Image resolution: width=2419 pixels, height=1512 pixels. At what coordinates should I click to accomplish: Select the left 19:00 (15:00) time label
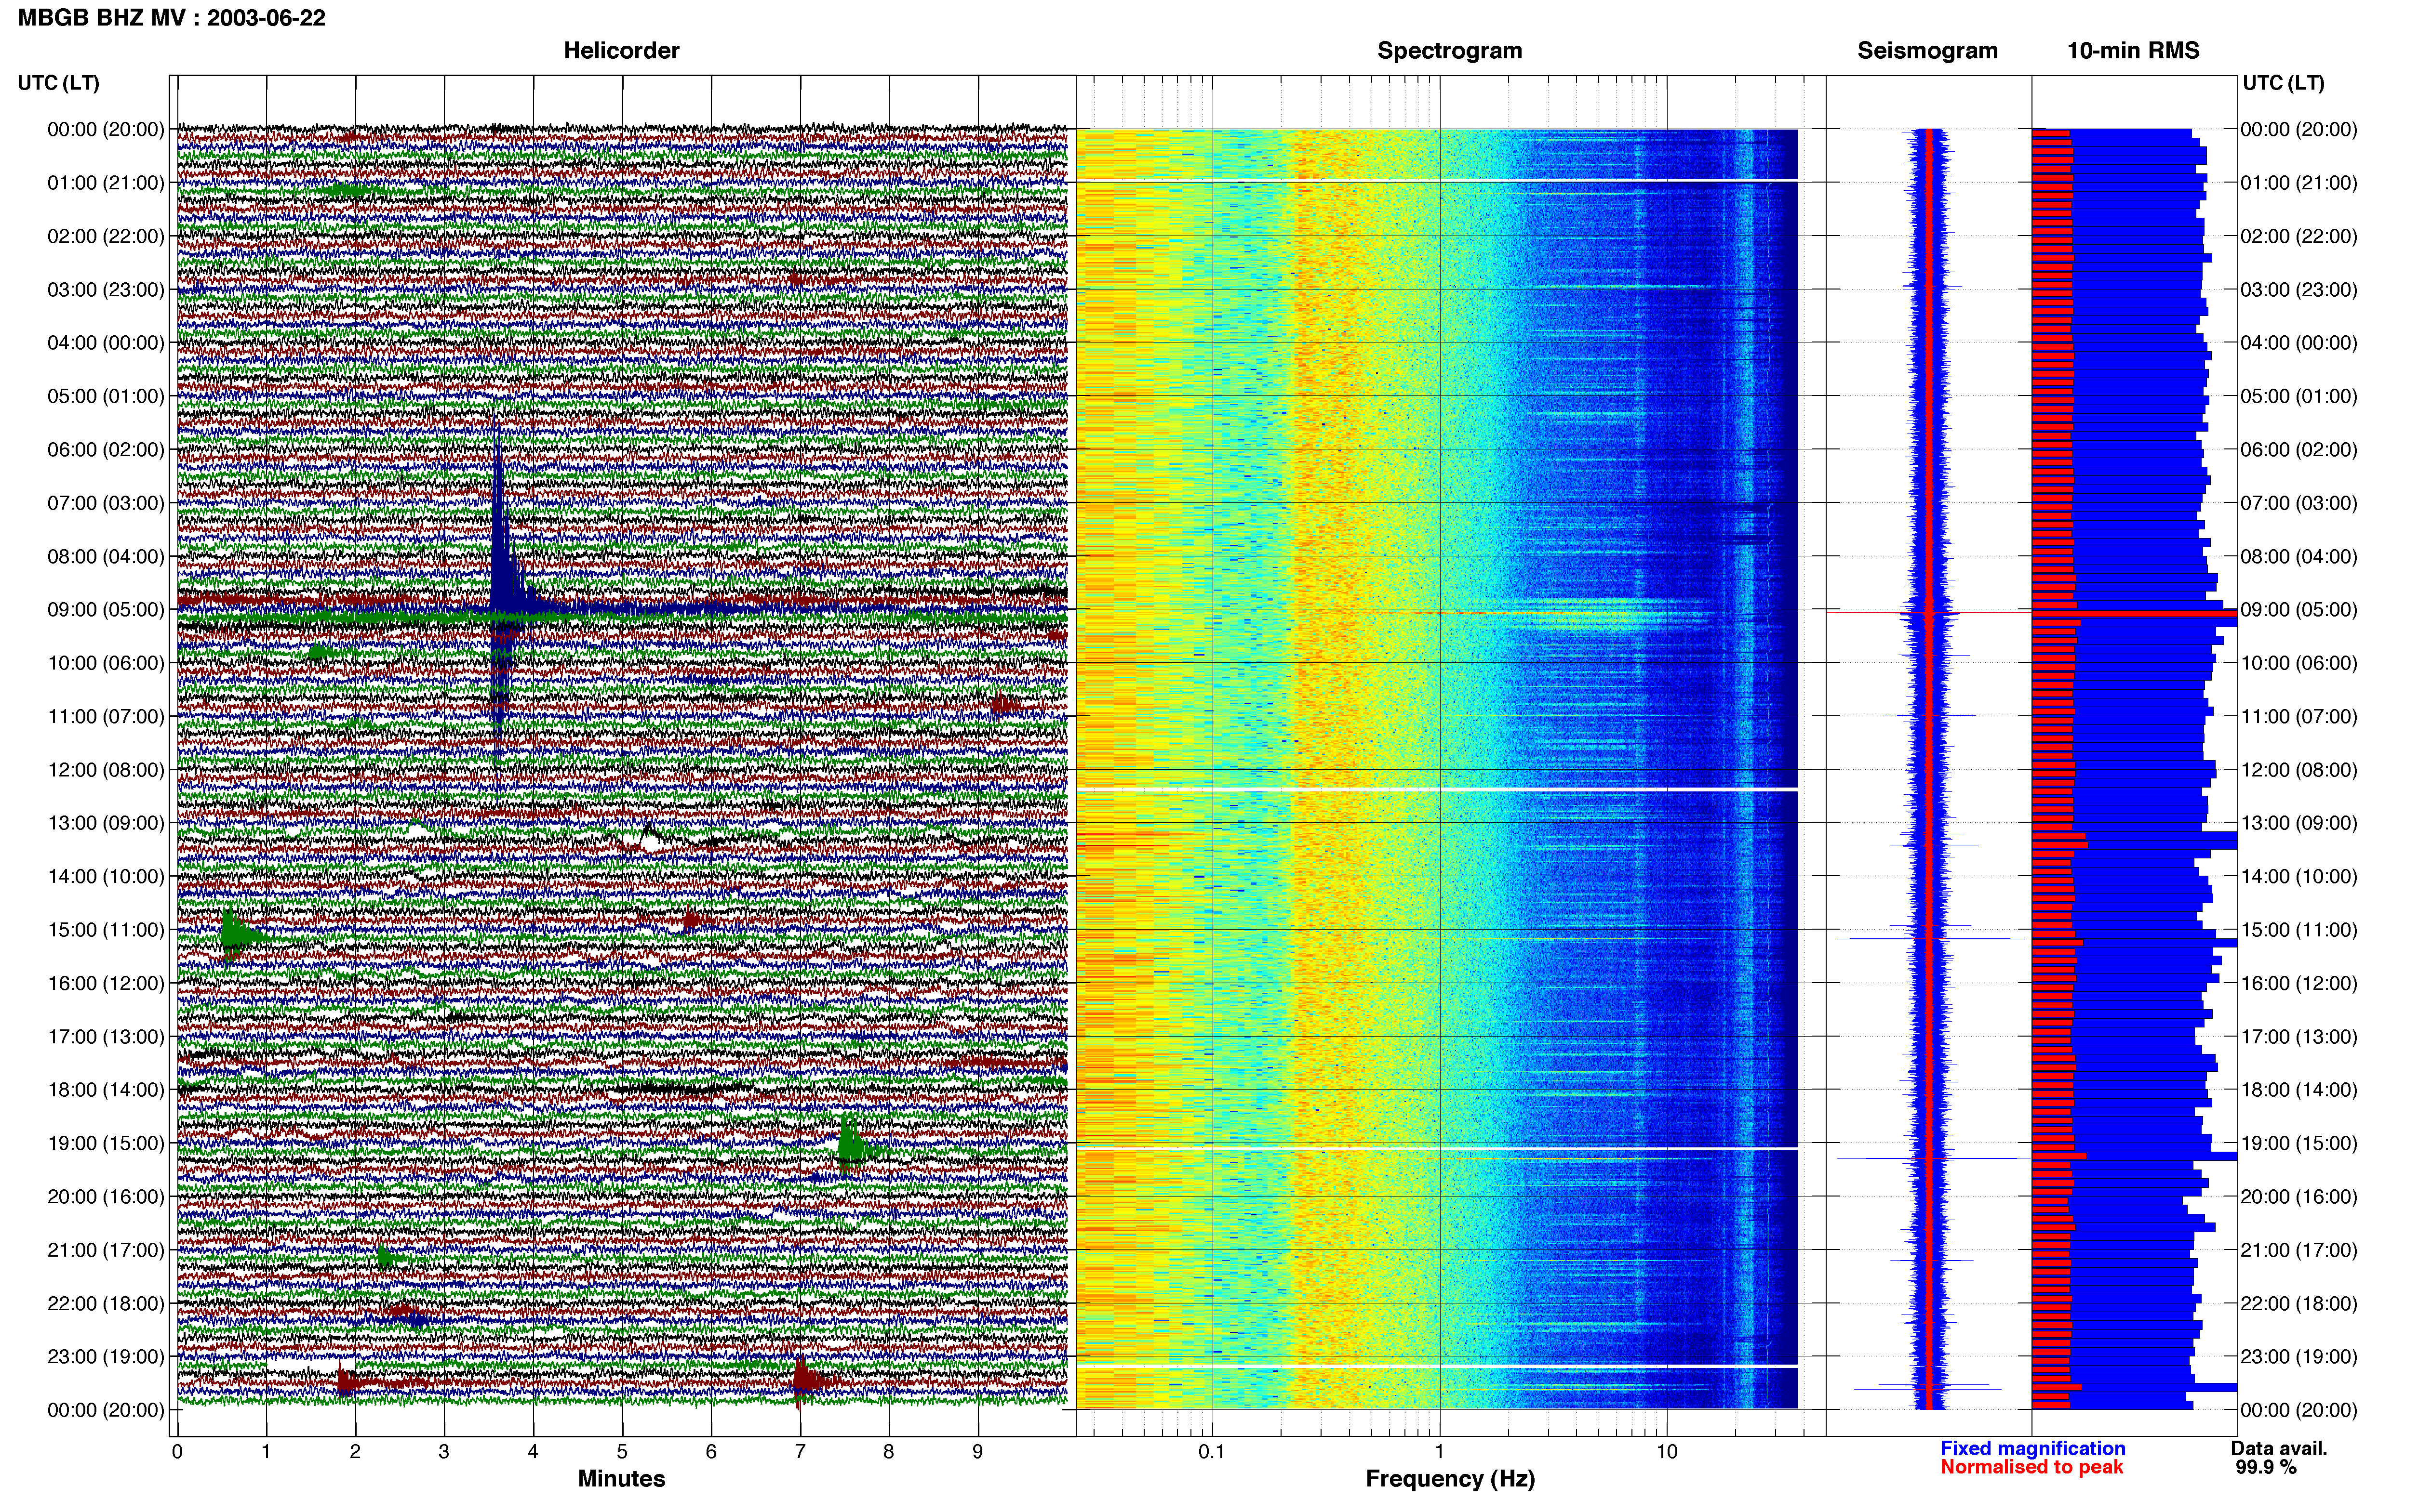pos(106,1143)
